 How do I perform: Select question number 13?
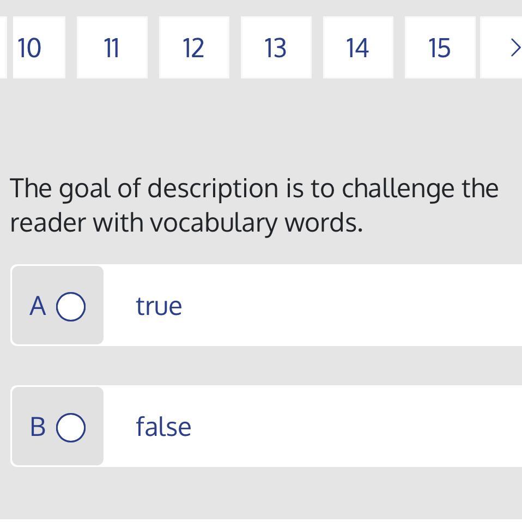click(276, 48)
